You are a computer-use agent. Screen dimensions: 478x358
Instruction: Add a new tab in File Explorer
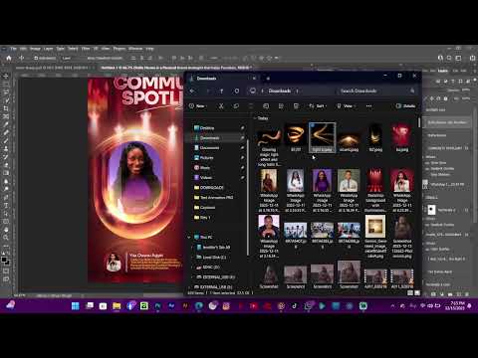point(268,79)
